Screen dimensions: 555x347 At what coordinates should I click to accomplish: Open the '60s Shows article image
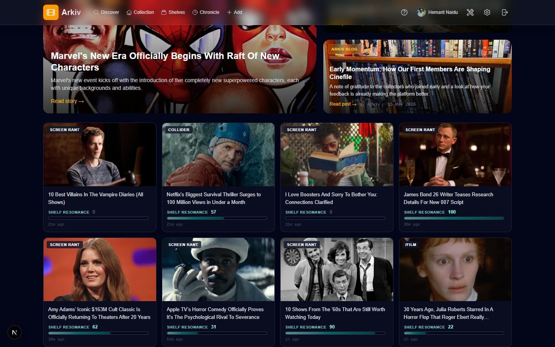(337, 270)
